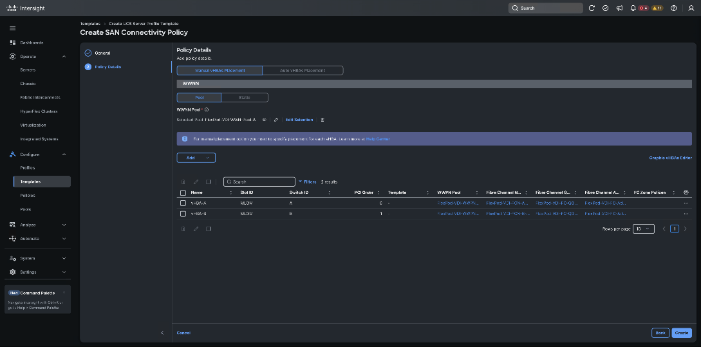Open the Graphic vHBAs Editor link

click(x=670, y=158)
